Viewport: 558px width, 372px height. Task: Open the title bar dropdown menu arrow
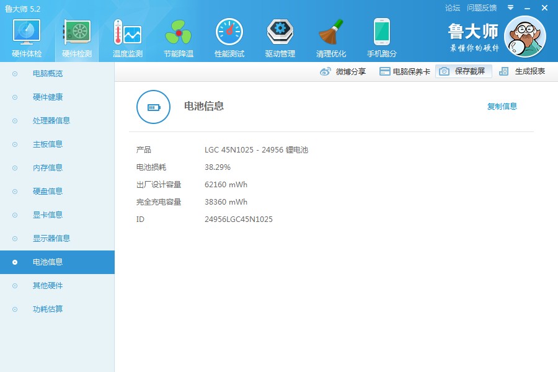pyautogui.click(x=510, y=8)
